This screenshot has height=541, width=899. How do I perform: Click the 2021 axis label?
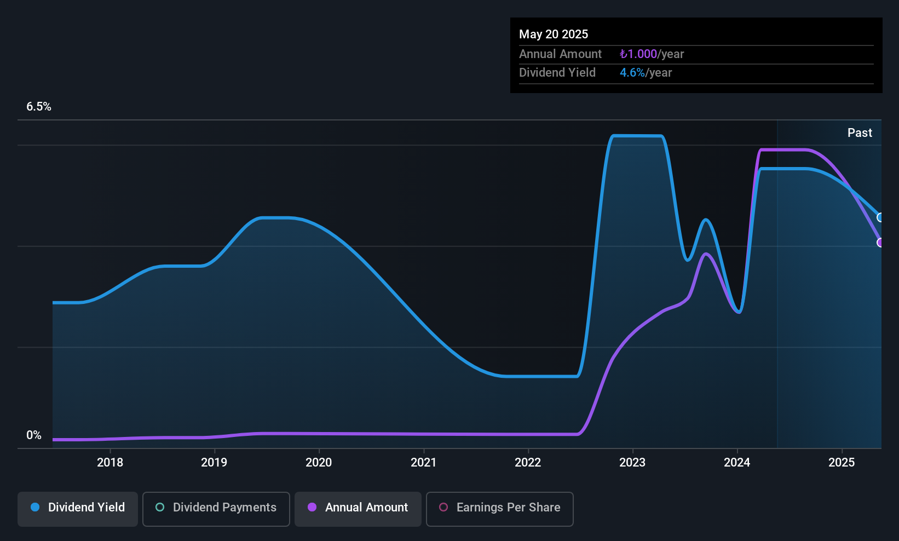coord(424,462)
